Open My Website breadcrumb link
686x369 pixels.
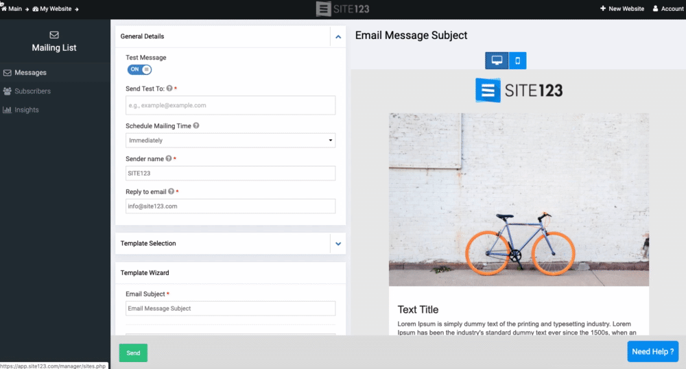[x=51, y=9]
